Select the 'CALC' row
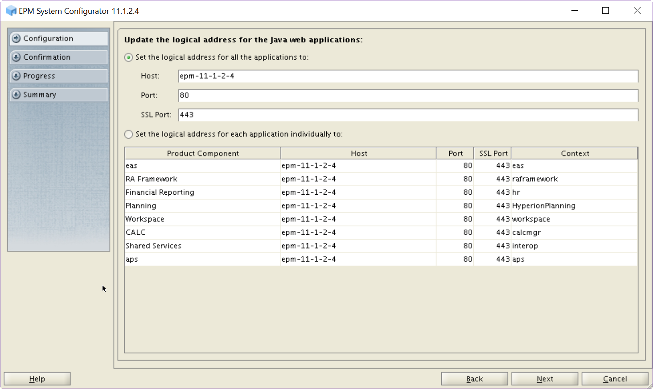Screen dimensions: 653x389 coord(381,233)
